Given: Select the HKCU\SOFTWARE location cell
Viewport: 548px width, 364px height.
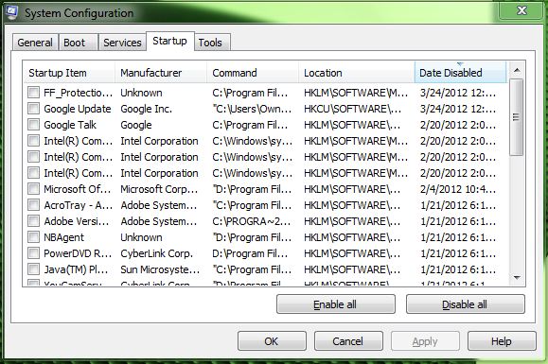Looking at the screenshot, I should click(352, 109).
